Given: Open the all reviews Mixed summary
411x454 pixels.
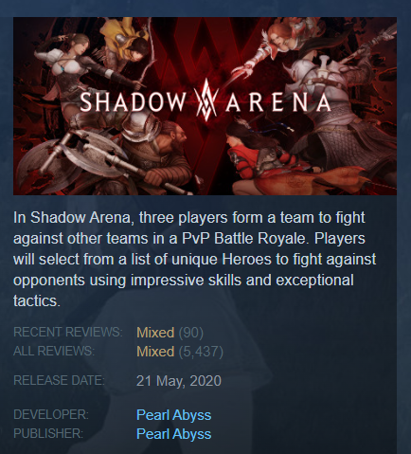Looking at the screenshot, I should [x=155, y=352].
